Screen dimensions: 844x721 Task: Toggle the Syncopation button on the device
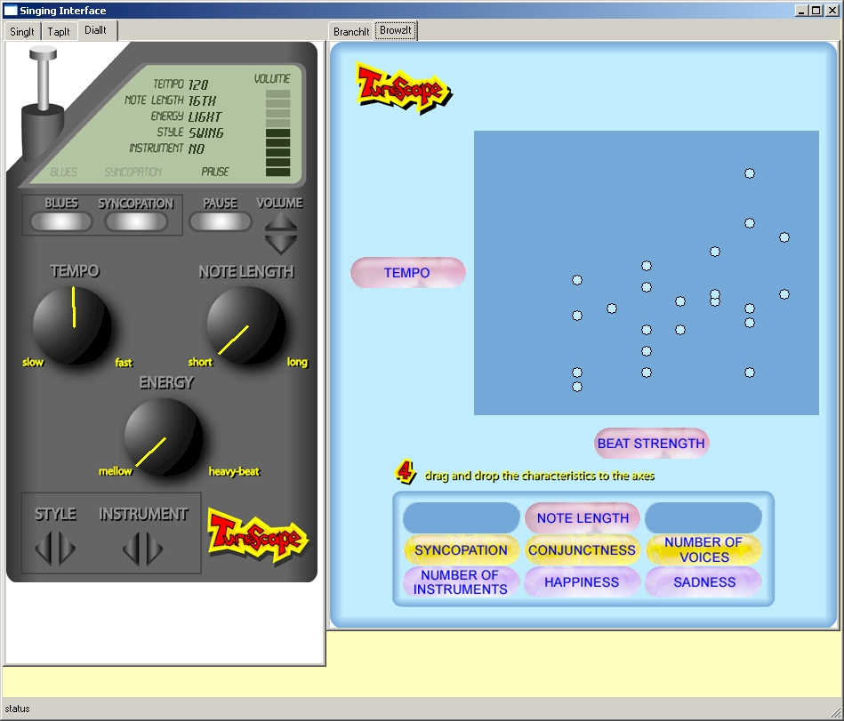[x=136, y=221]
